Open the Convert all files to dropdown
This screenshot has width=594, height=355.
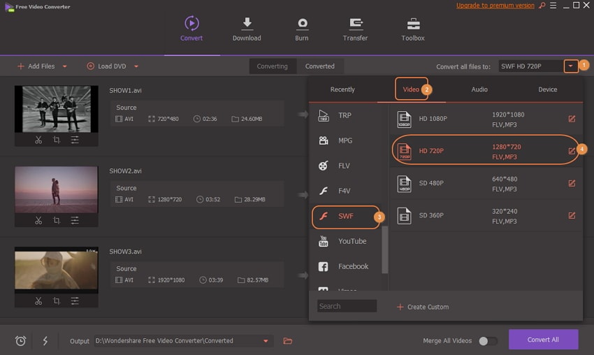click(x=570, y=66)
